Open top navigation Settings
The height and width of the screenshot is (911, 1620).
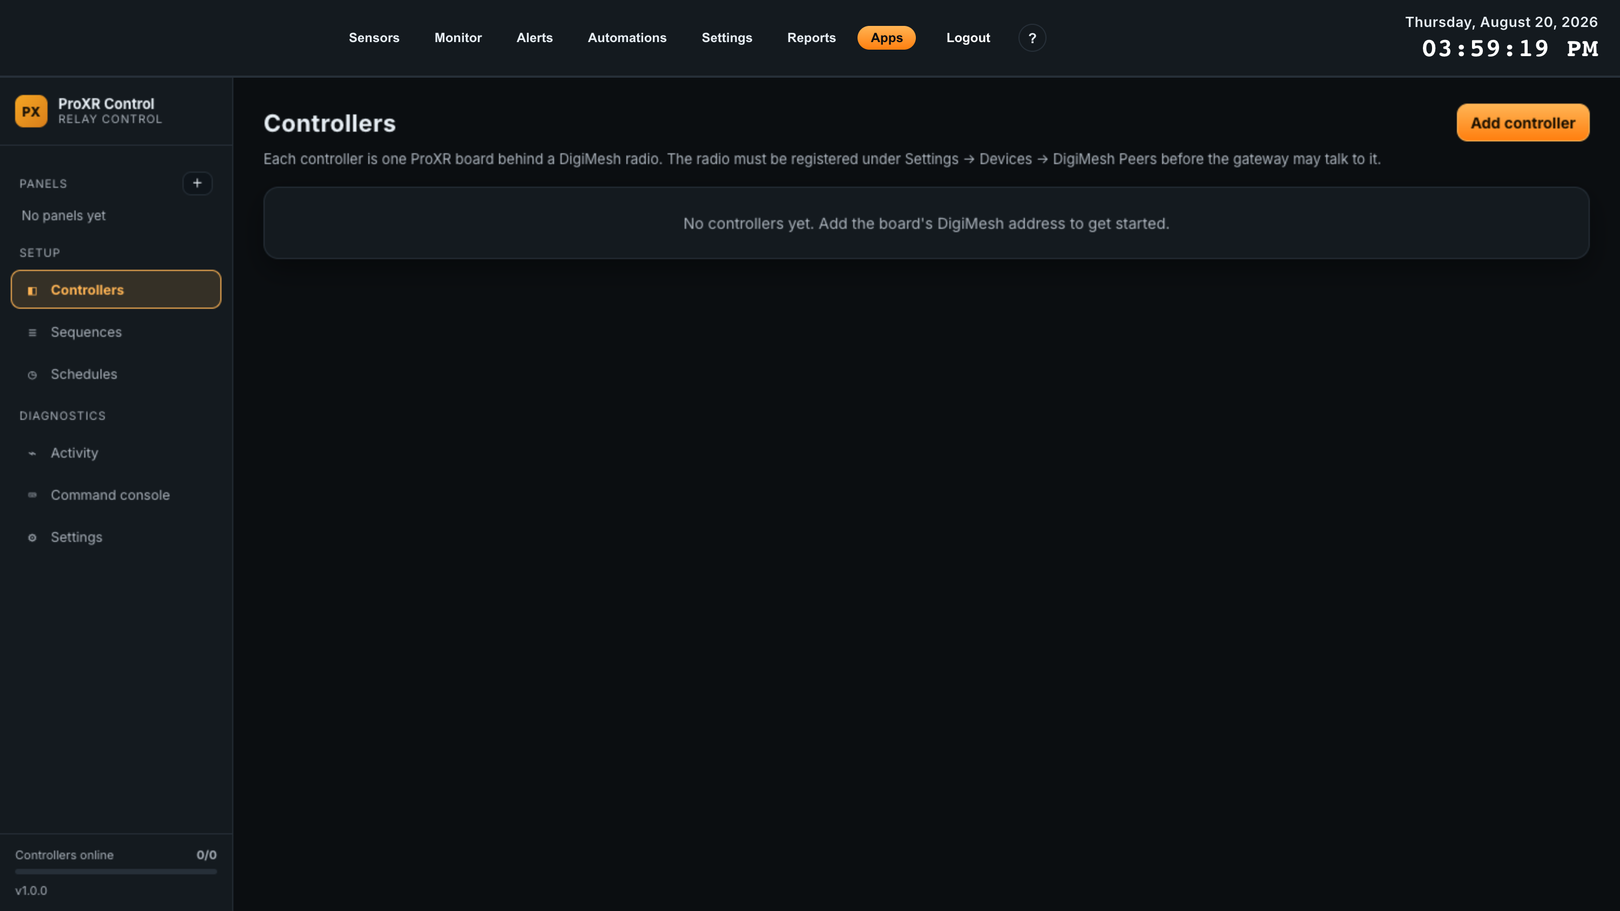[x=727, y=38]
